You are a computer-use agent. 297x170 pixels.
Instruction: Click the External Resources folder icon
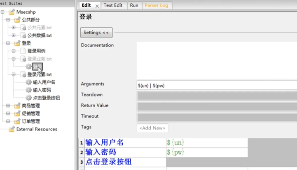pos(12,129)
